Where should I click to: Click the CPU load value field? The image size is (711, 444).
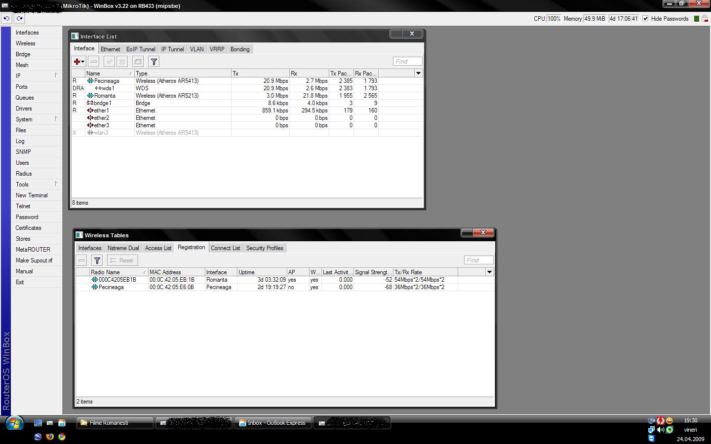(x=554, y=19)
